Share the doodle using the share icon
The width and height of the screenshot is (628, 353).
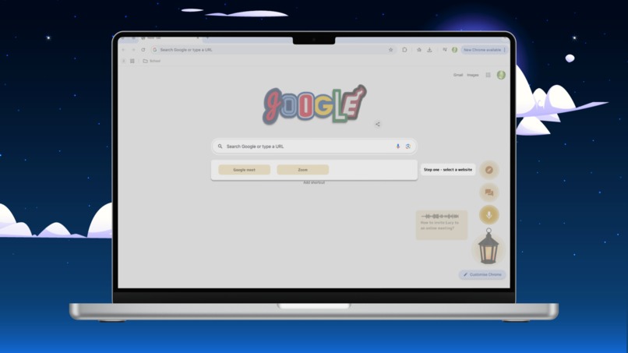tap(378, 124)
